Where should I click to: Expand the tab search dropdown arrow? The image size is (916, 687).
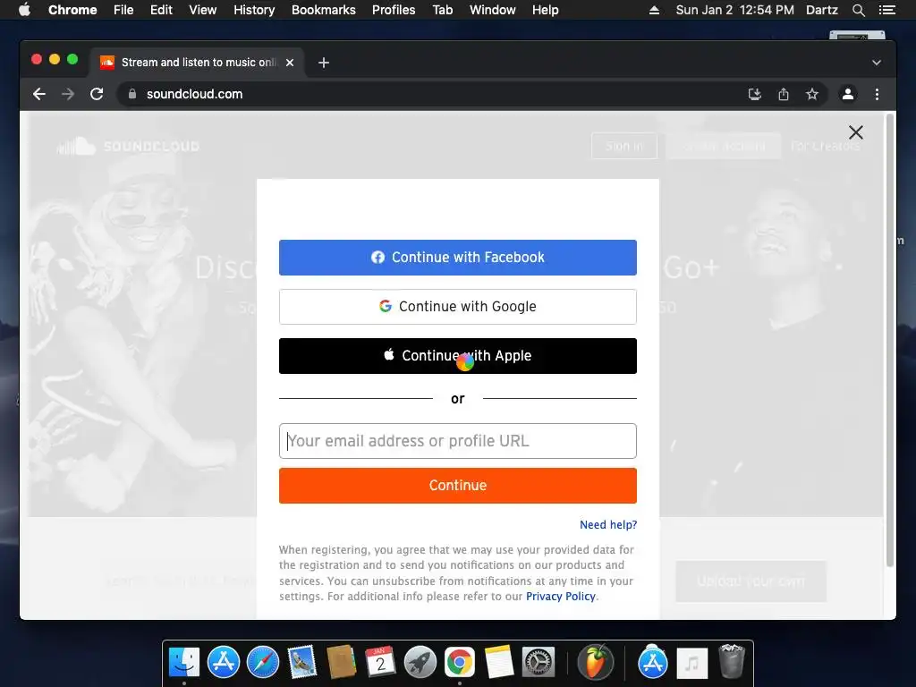(877, 63)
